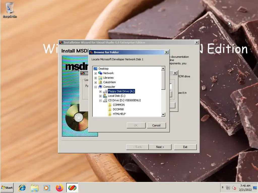The image size is (258, 193).
Task: Close the partially hidden middle dialog
Action: 175,73
